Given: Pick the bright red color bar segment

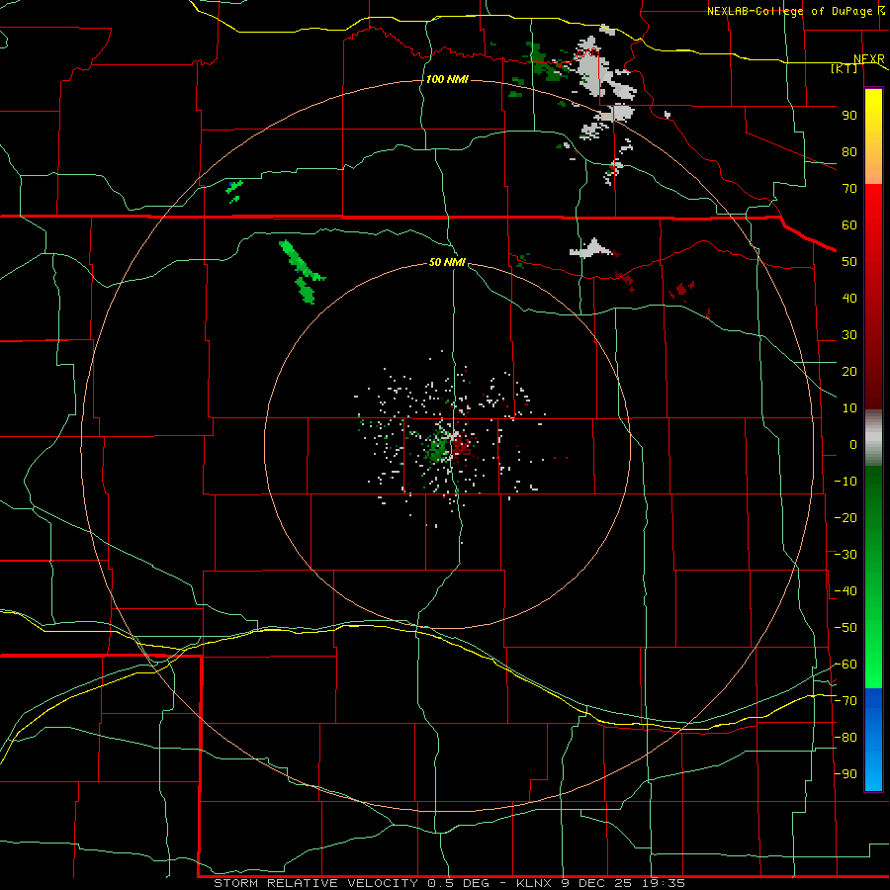Looking at the screenshot, I should 873,208.
